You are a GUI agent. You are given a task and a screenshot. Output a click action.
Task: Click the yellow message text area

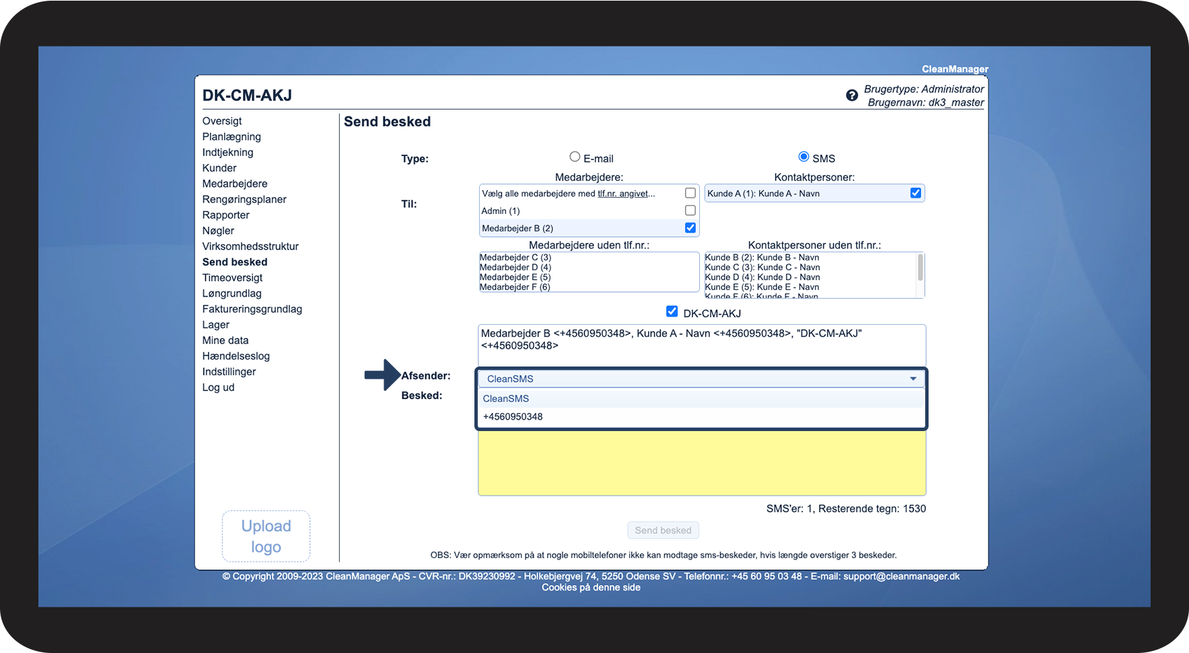pos(701,463)
